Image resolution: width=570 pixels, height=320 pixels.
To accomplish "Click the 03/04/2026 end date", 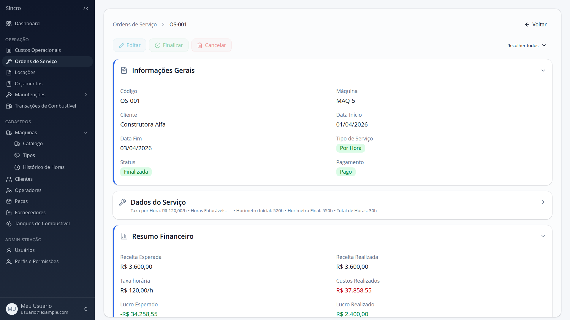I will click(x=136, y=148).
